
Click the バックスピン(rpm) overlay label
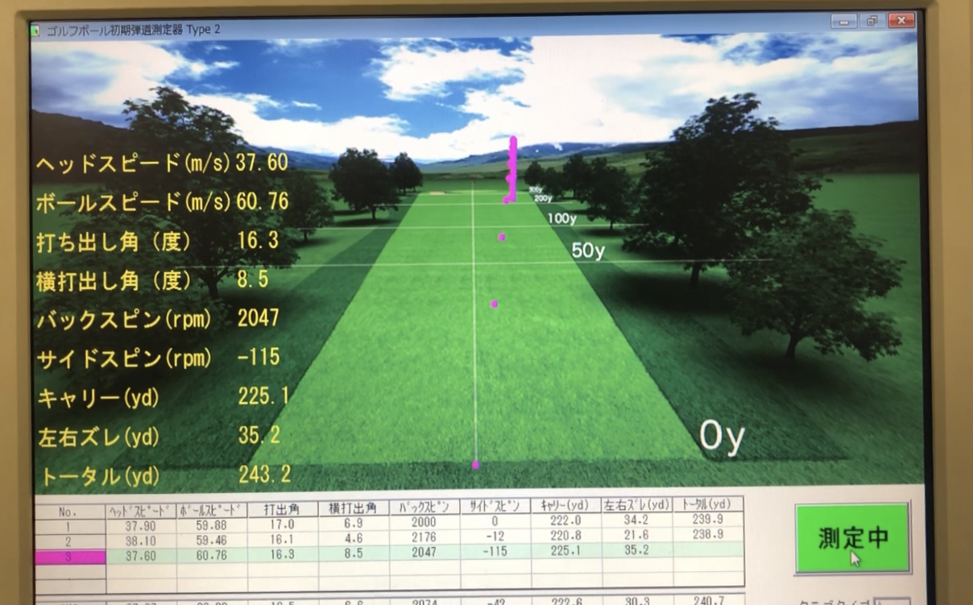point(123,320)
